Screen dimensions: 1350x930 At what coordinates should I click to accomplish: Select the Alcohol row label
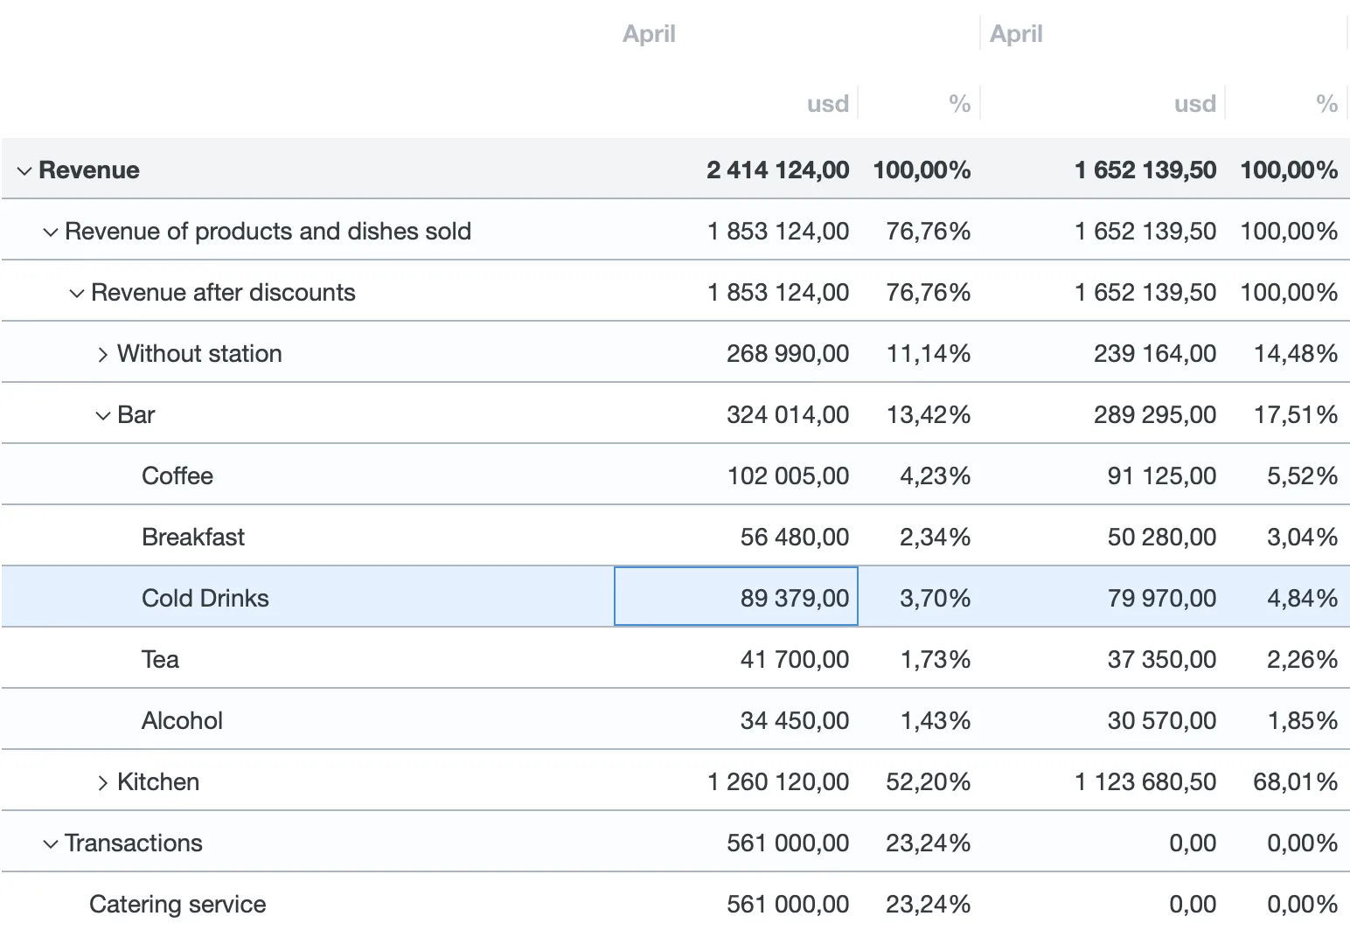pyautogui.click(x=182, y=721)
